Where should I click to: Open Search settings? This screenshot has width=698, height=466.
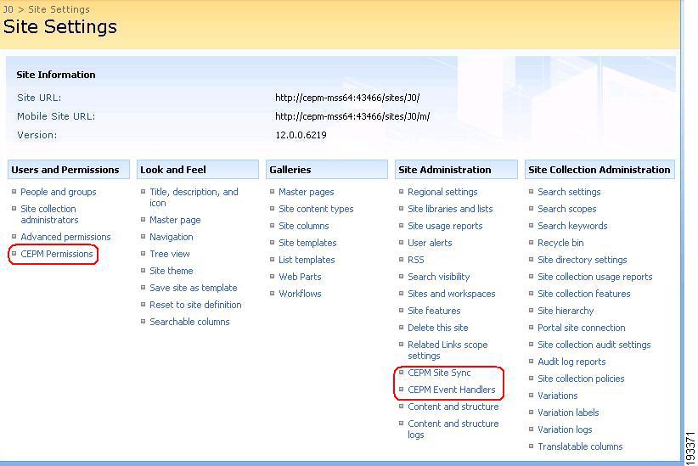click(x=569, y=192)
